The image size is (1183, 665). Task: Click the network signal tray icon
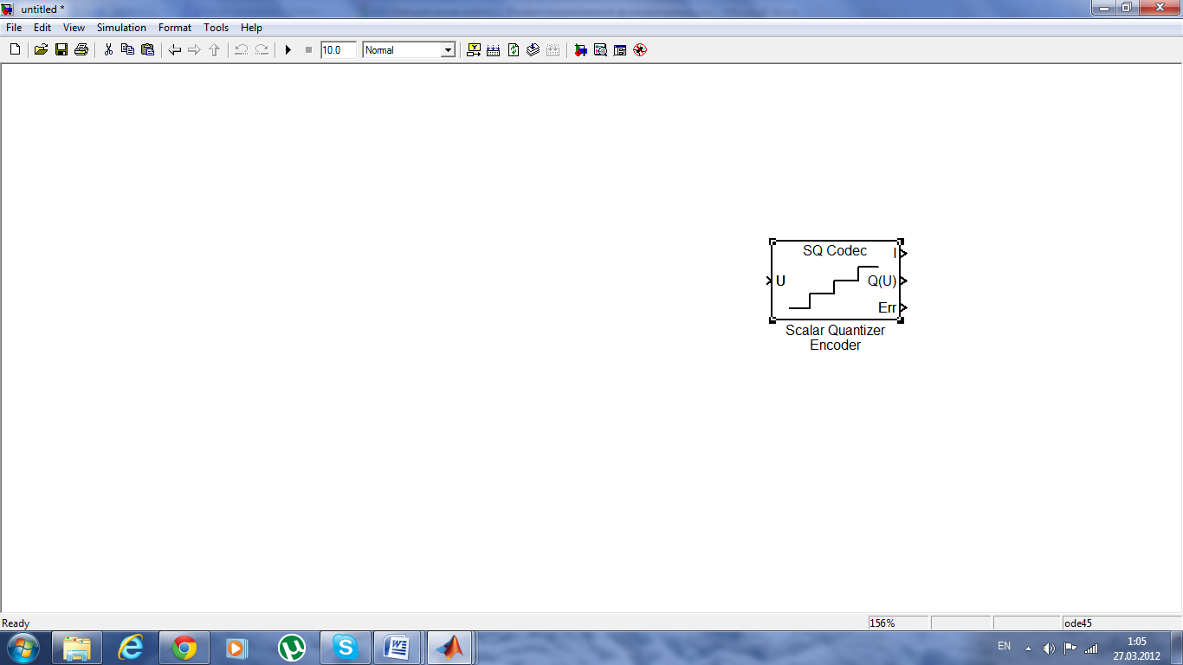(1091, 648)
